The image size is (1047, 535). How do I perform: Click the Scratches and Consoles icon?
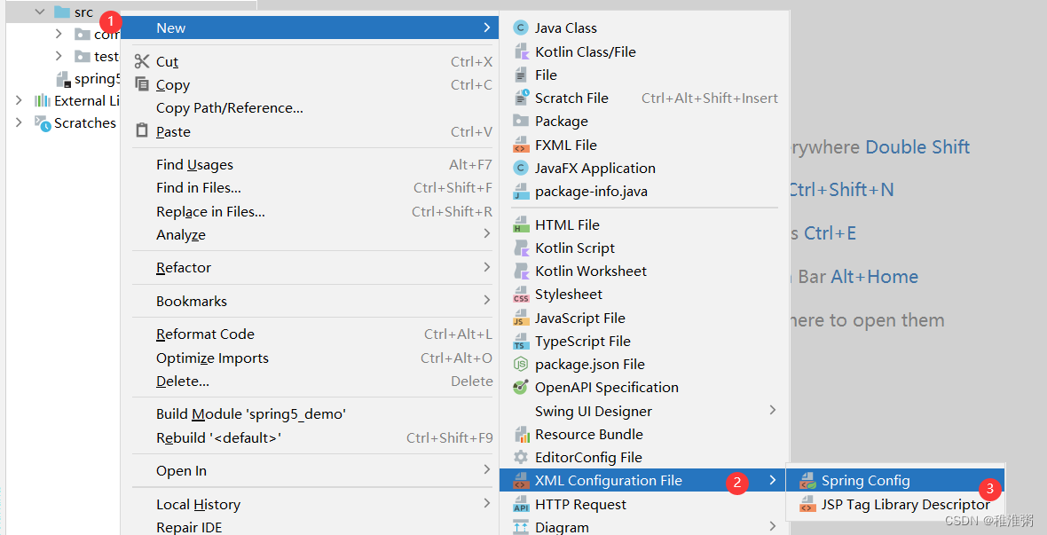click(x=43, y=123)
